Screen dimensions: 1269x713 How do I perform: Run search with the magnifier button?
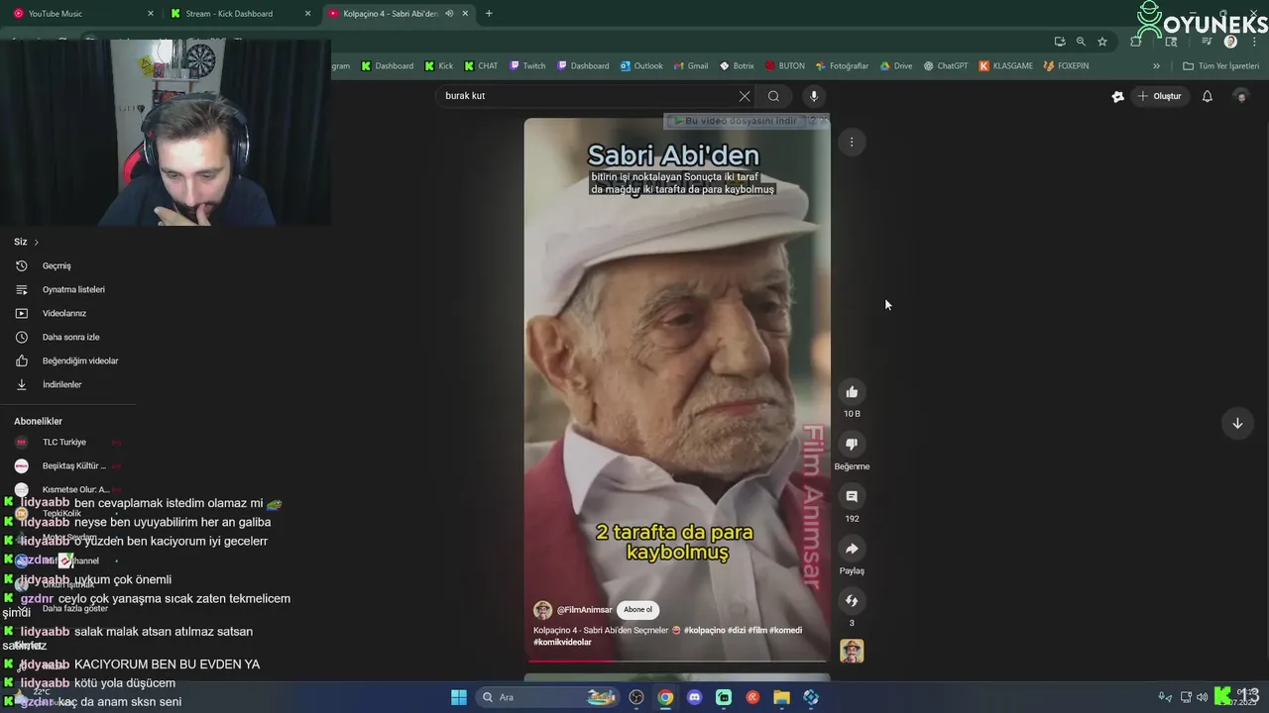(x=773, y=96)
